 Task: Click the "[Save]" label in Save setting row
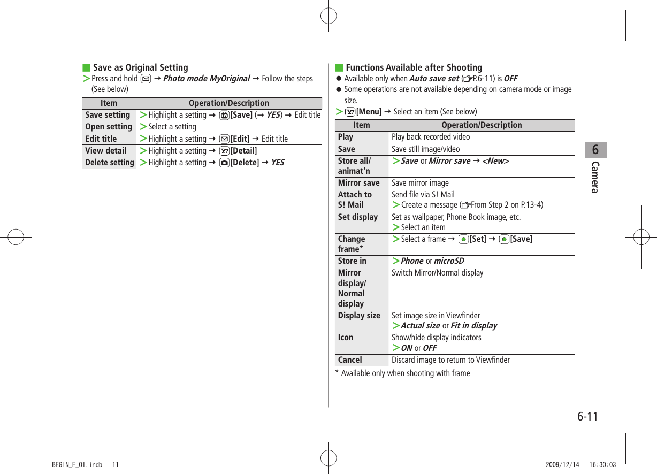coord(241,115)
